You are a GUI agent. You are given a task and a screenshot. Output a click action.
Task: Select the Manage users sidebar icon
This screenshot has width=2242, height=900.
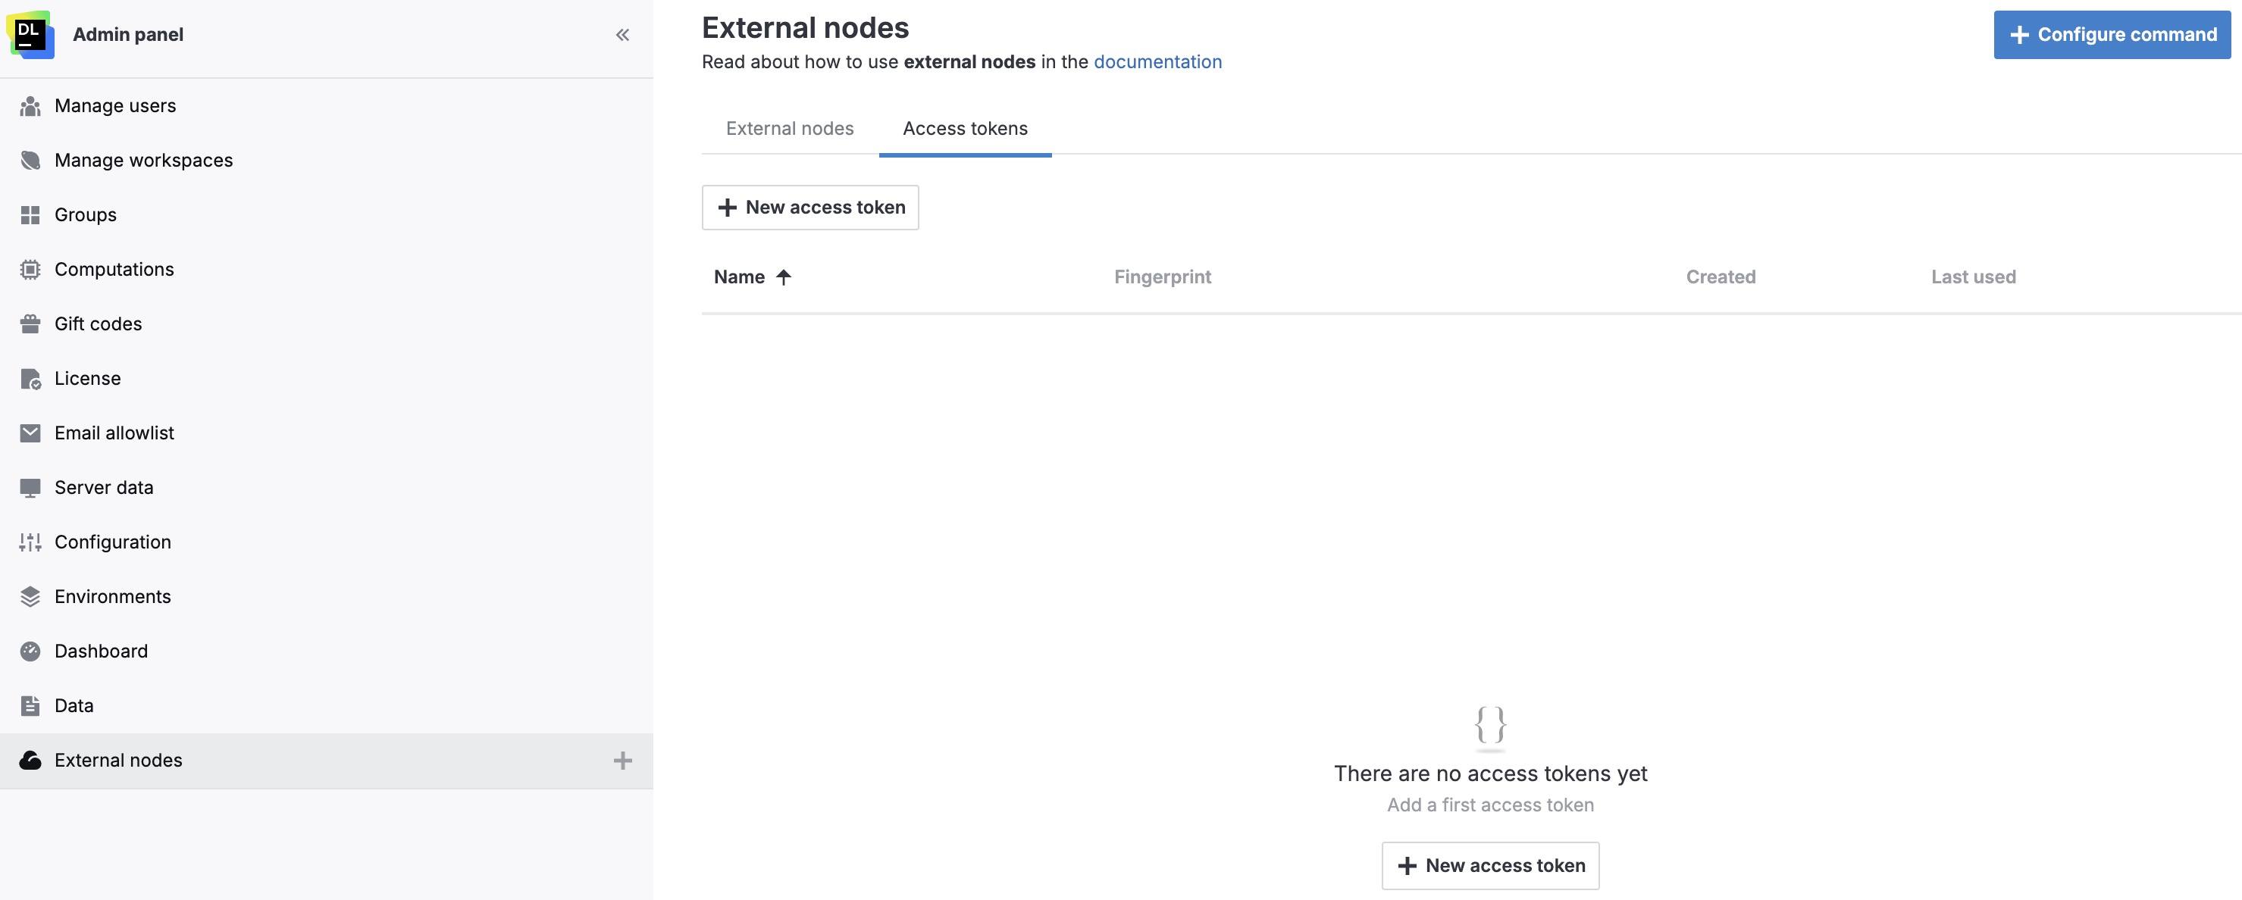click(x=30, y=105)
